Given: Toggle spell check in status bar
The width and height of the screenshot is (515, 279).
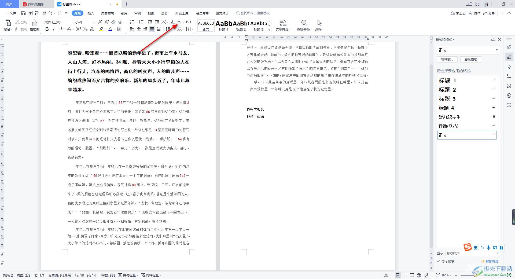Looking at the screenshot, I should click(x=128, y=275).
